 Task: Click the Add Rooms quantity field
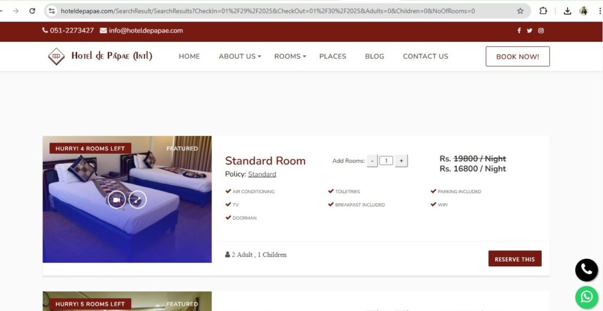point(386,160)
